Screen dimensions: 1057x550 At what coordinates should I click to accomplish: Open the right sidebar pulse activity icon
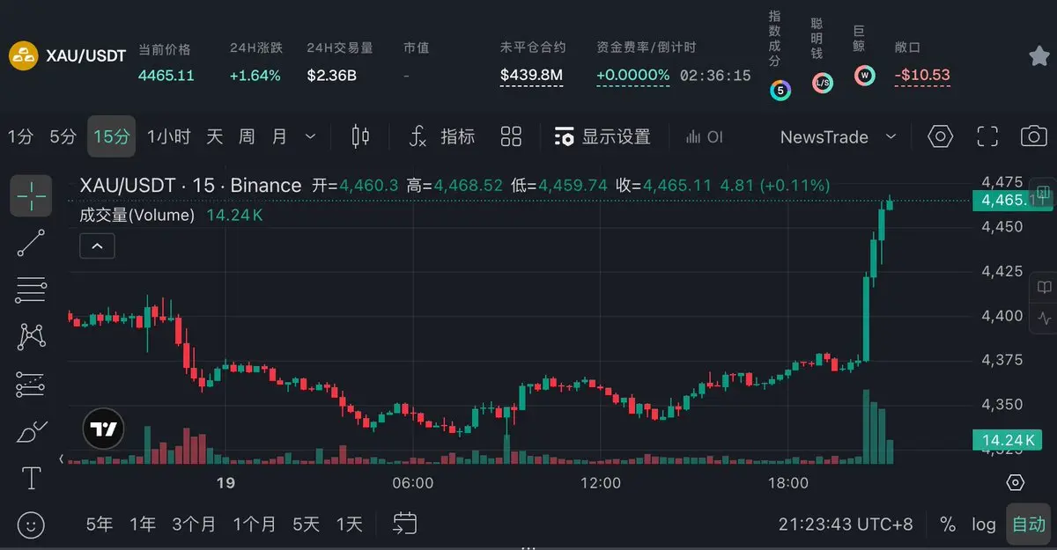click(x=1045, y=318)
